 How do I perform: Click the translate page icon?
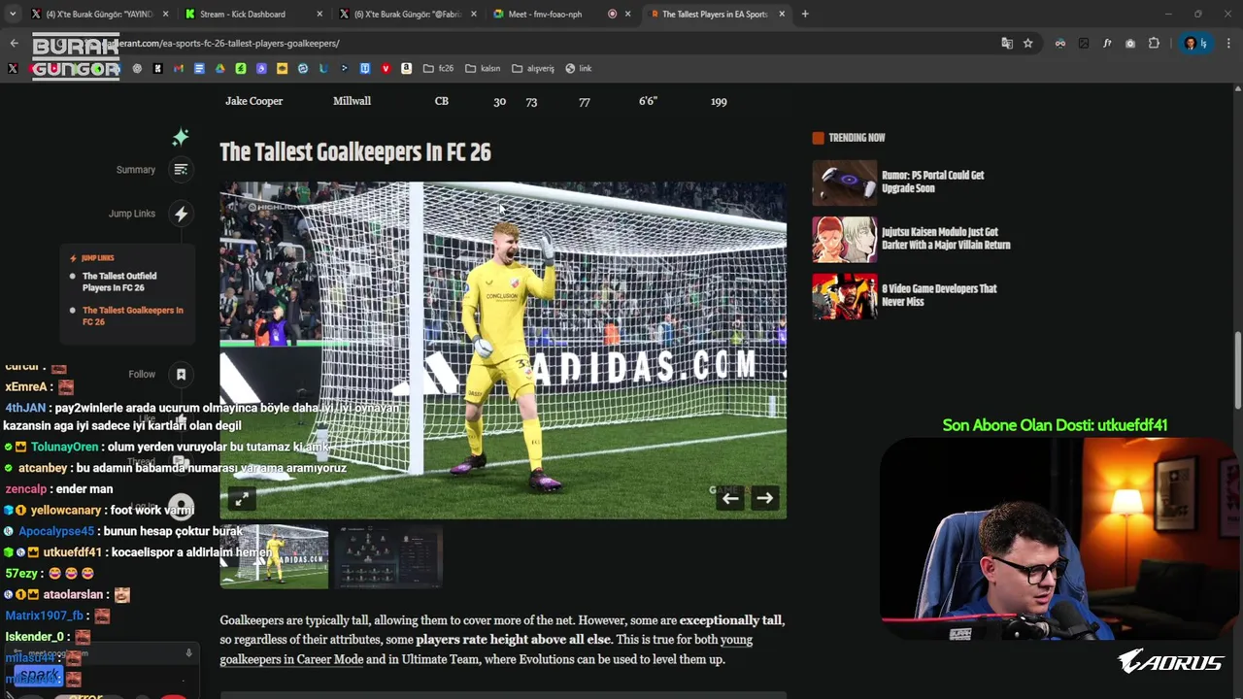1007,43
